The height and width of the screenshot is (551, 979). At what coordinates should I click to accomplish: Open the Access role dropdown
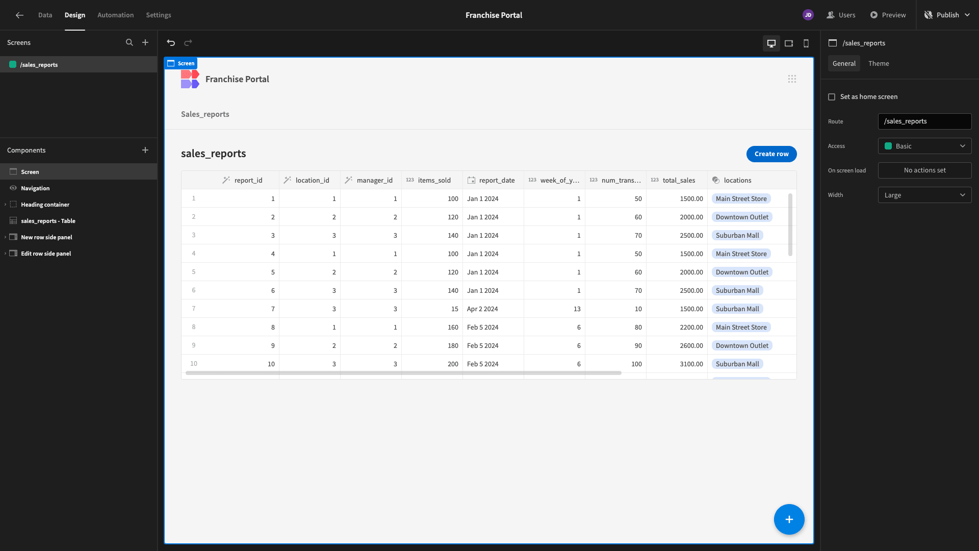924,146
